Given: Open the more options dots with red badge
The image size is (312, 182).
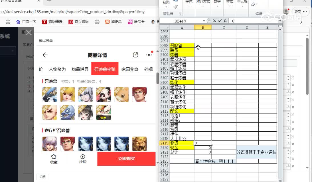Looking at the screenshot, I should (149, 55).
